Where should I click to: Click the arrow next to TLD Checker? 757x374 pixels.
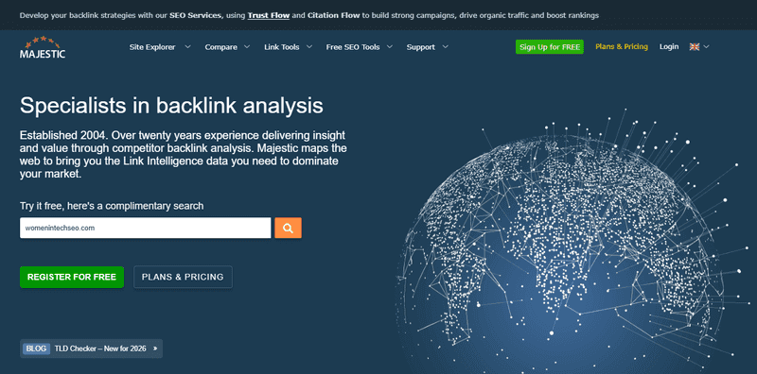coord(155,348)
